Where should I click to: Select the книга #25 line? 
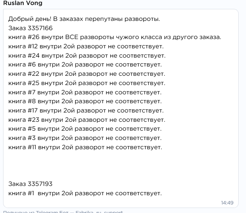coord(87,83)
